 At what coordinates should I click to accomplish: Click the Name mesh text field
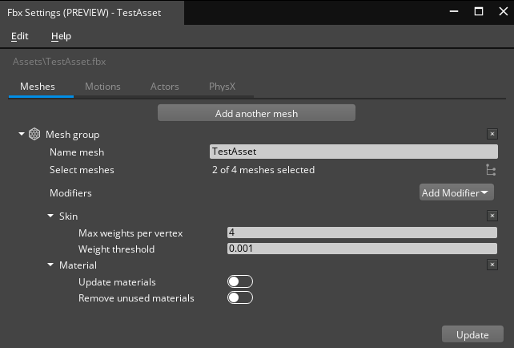[x=352, y=152]
